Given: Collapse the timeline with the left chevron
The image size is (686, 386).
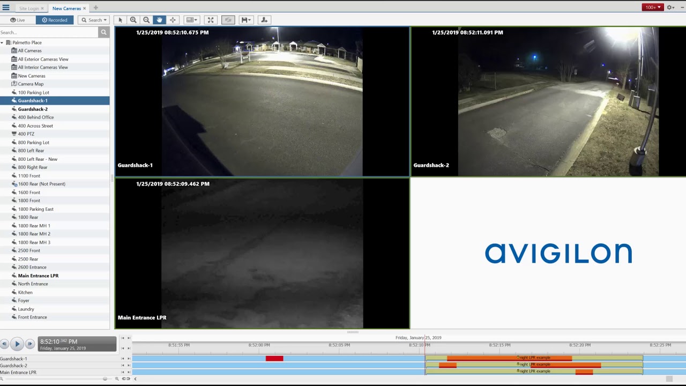Looking at the screenshot, I should click(x=135, y=379).
